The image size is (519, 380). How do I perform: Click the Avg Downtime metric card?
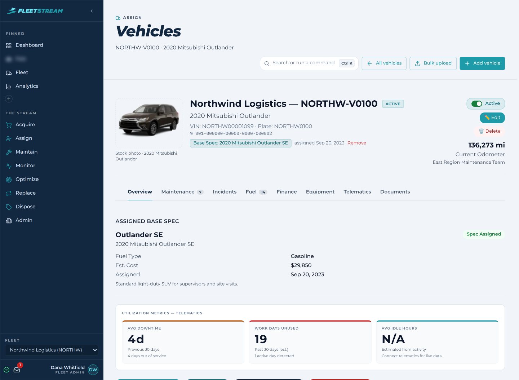183,342
